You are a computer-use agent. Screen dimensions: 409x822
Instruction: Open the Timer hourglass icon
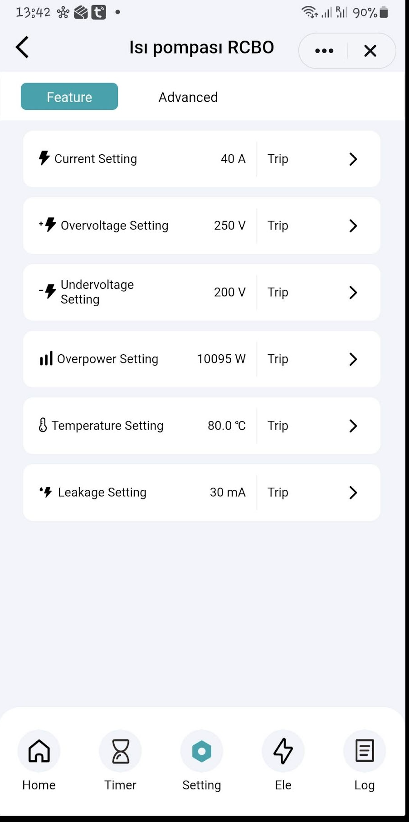click(x=120, y=751)
